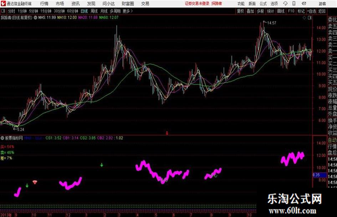Click the red gem marker in indicator chart
Image resolution: width=337 pixels, height=217 pixels.
coord(35,182)
